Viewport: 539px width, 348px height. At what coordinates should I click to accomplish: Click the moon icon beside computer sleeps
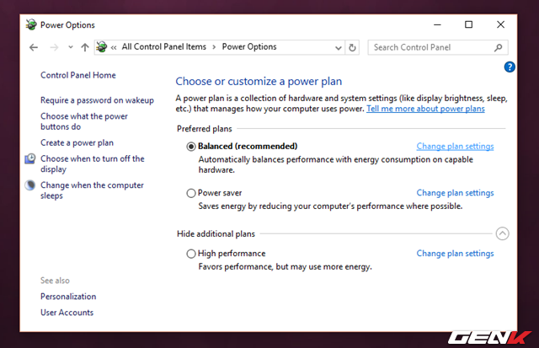30,185
